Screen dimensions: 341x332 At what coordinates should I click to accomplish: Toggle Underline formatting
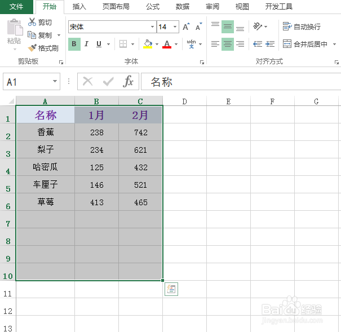(x=99, y=44)
